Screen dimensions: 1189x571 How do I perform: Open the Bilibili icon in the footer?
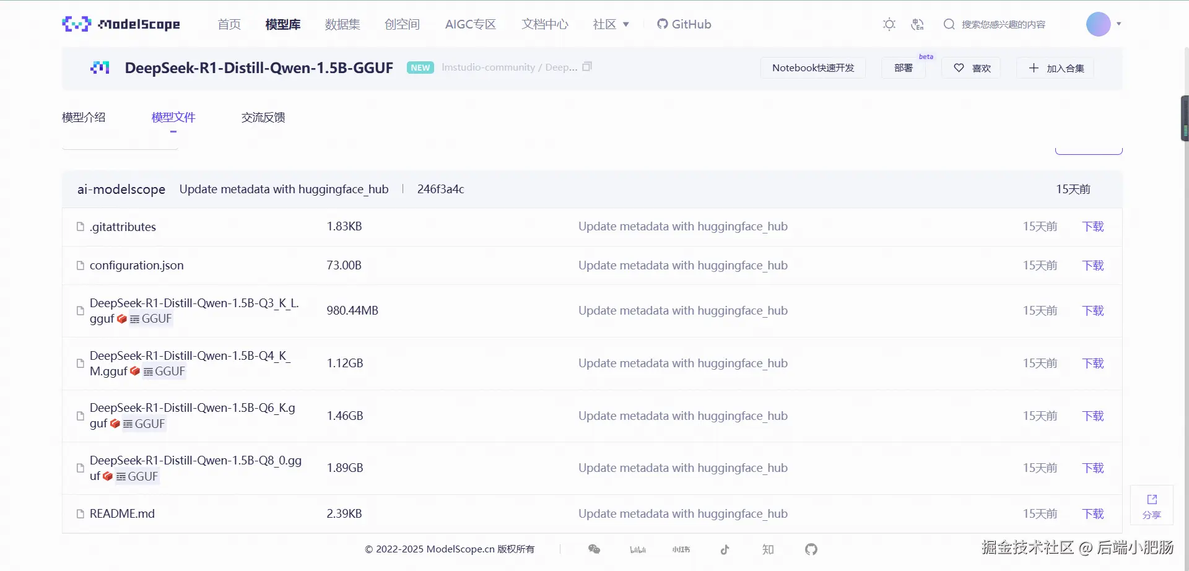(x=638, y=549)
